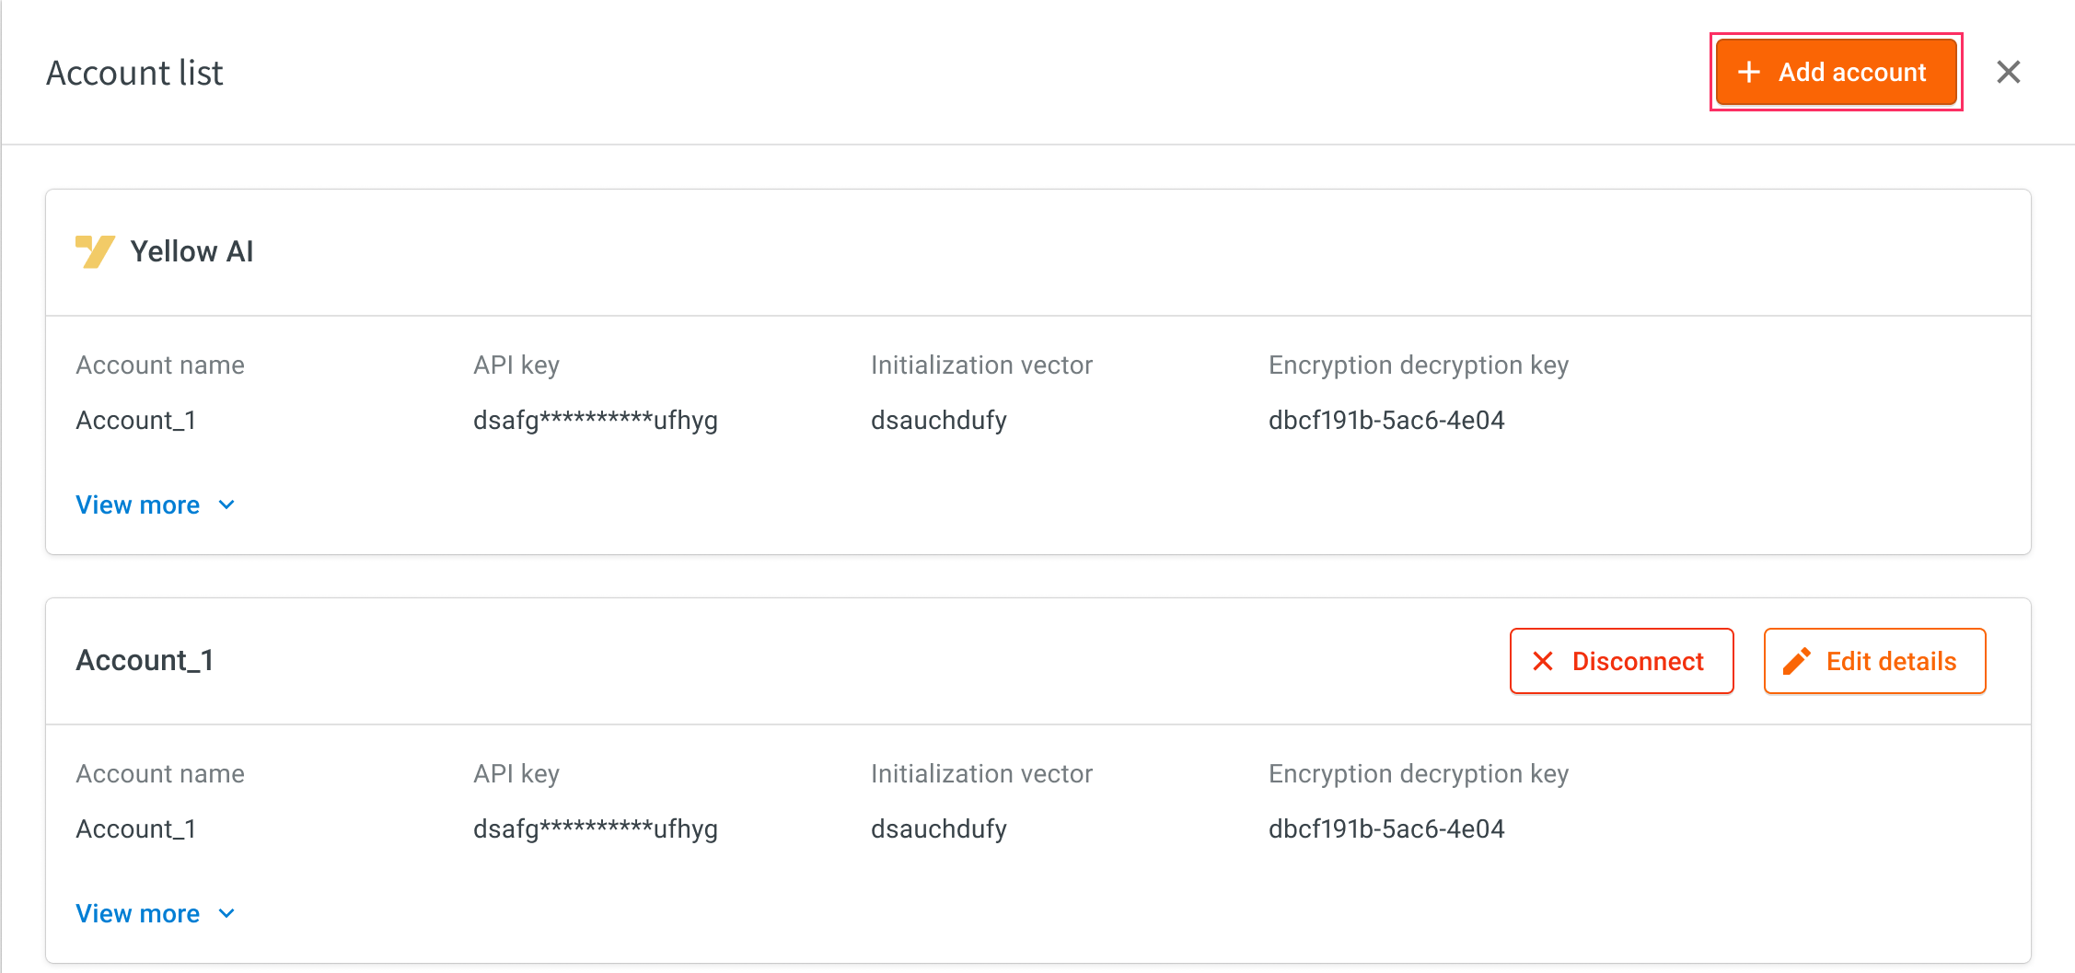Open View more link in bottom Account_1 card

pos(138,913)
